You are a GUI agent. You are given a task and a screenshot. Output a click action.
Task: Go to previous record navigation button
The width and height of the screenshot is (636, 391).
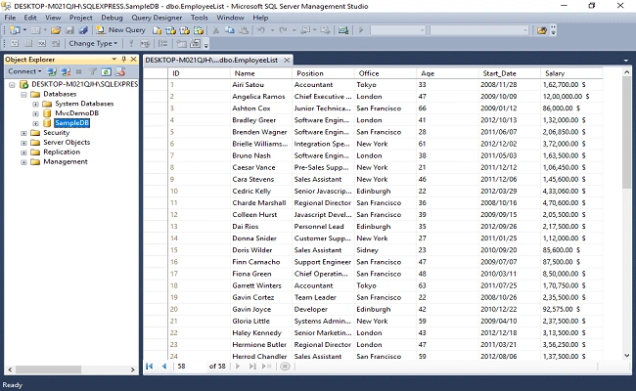point(163,367)
